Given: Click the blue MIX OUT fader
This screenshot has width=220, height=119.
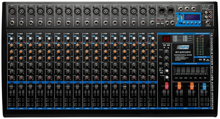Looking at the screenshot, I should [x=205, y=87].
